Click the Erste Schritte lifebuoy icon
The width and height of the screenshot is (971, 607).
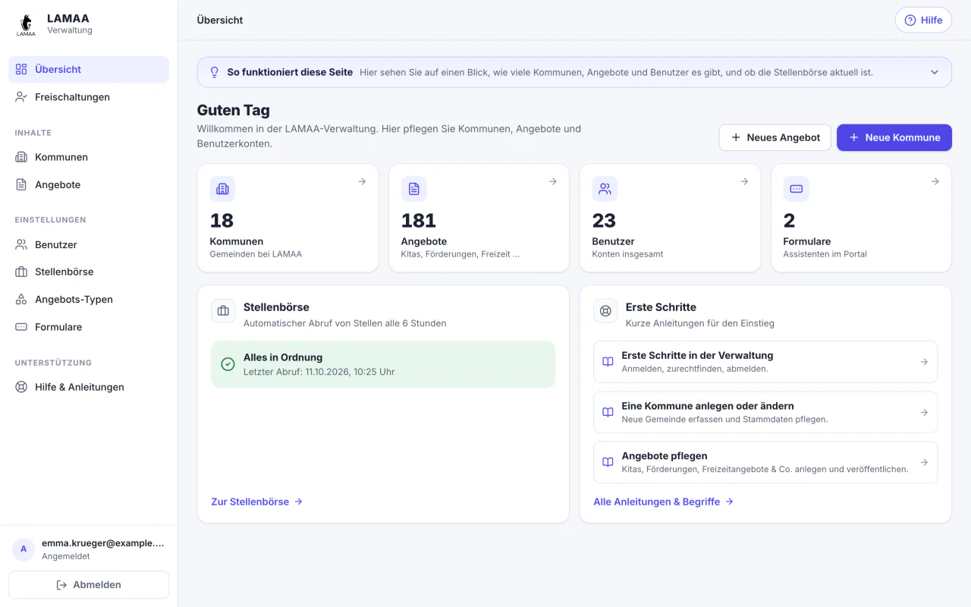point(605,311)
